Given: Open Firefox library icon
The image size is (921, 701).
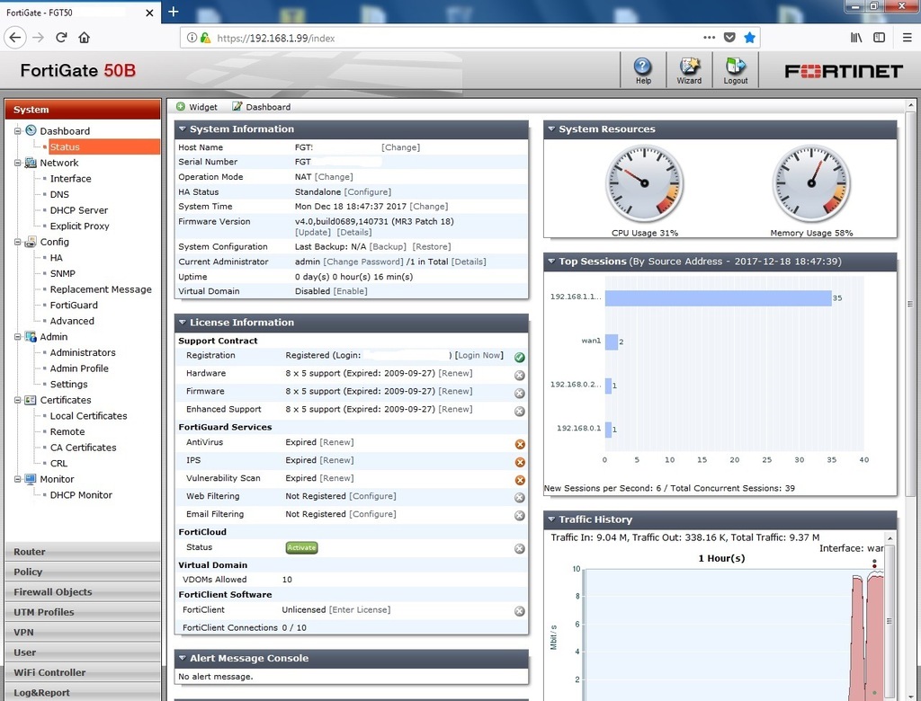Looking at the screenshot, I should [x=856, y=38].
